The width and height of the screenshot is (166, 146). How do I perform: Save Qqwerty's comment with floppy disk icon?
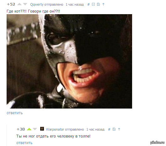[98, 4]
